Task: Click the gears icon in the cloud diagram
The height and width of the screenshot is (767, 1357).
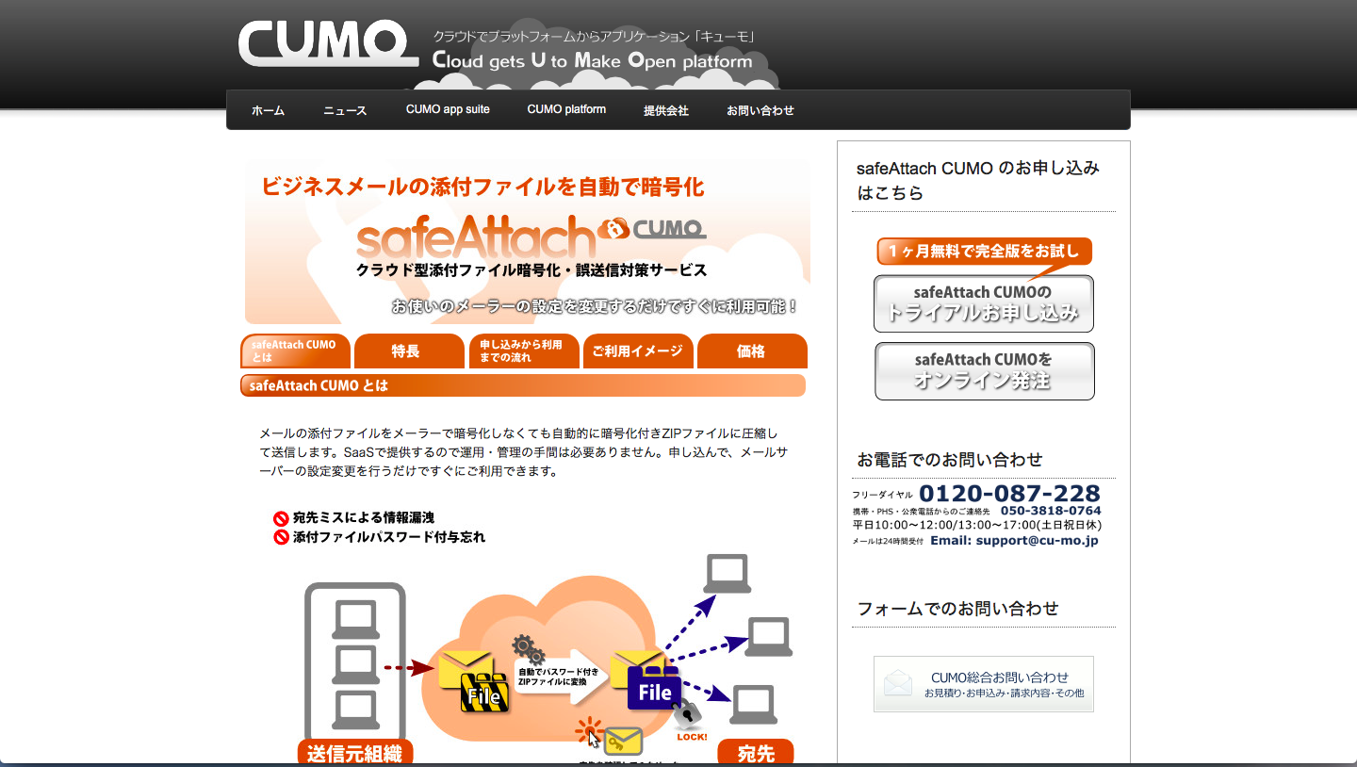Action: (x=528, y=649)
